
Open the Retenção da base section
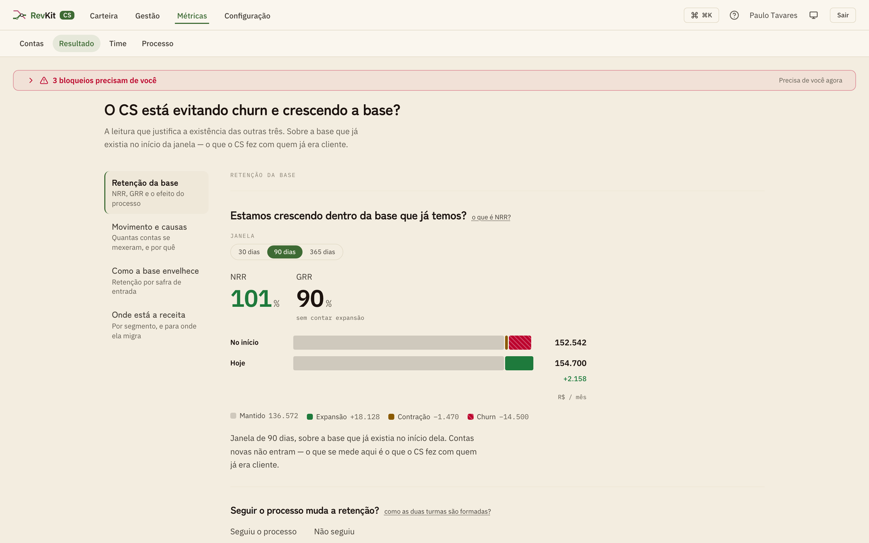pyautogui.click(x=156, y=192)
